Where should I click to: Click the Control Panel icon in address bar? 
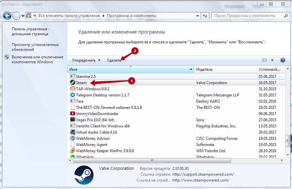click(29, 16)
